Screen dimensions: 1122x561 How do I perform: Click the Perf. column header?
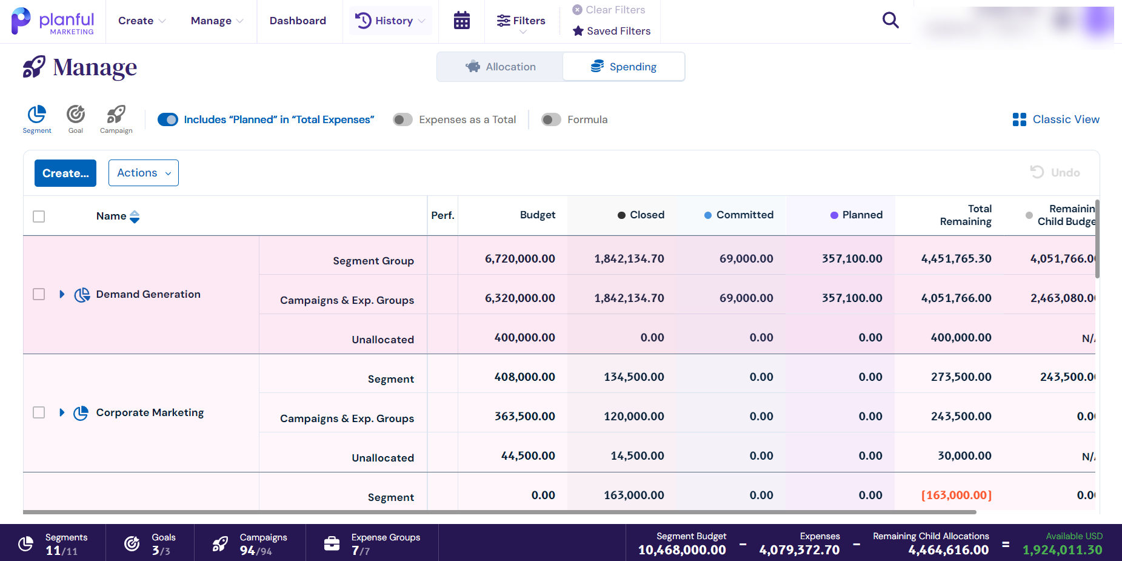[x=442, y=215]
